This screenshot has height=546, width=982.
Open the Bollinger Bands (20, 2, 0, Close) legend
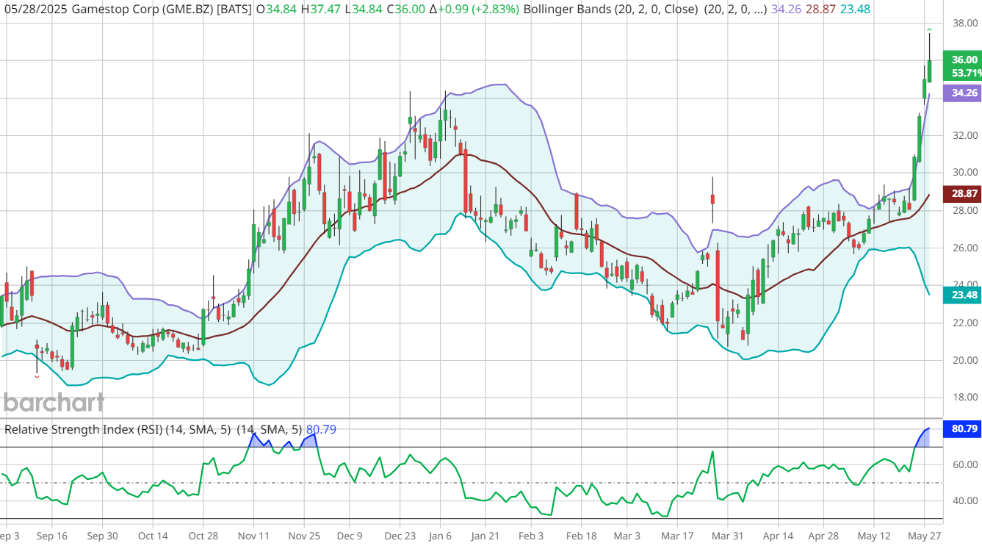point(610,10)
